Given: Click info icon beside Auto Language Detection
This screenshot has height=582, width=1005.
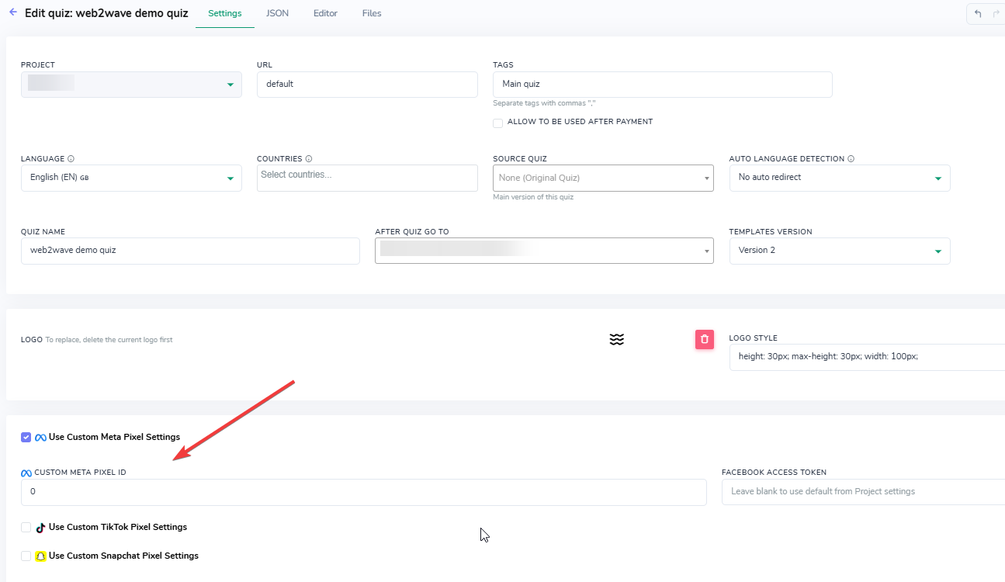Looking at the screenshot, I should tap(851, 158).
